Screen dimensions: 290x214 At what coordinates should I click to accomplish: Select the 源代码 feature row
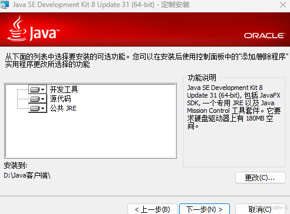pyautogui.click(x=60, y=99)
